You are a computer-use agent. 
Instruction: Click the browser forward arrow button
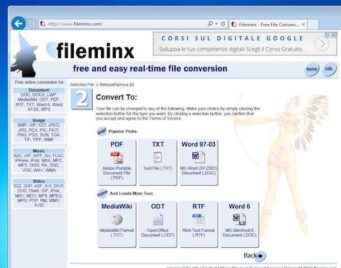click(32, 23)
